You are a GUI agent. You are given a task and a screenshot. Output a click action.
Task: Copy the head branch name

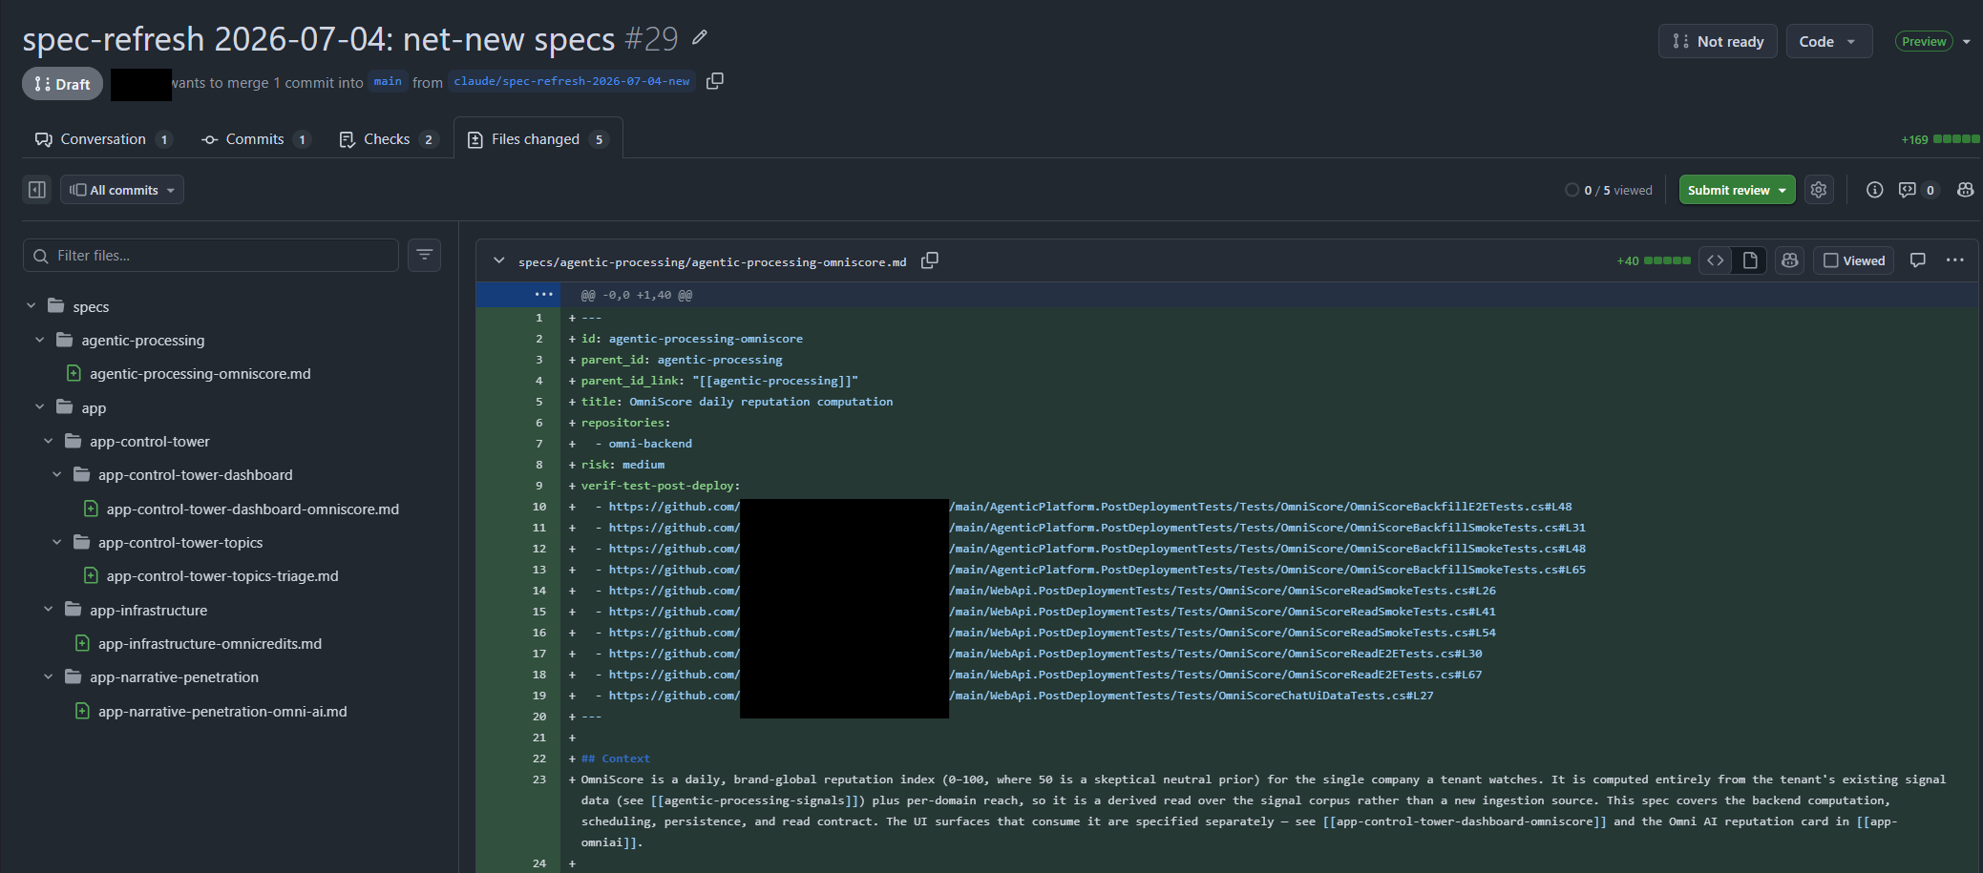715,81
